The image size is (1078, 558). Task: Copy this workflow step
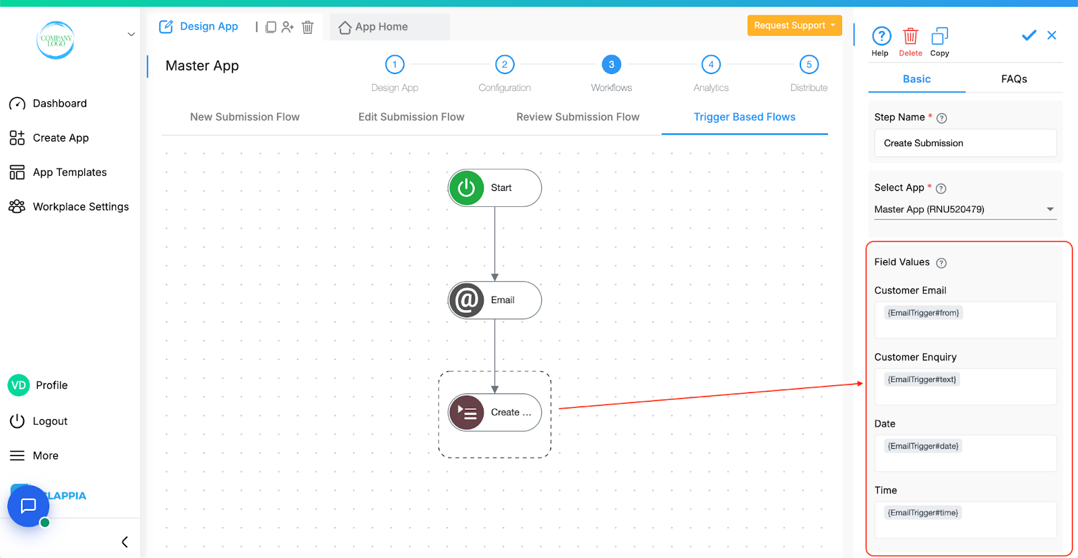[x=940, y=42]
